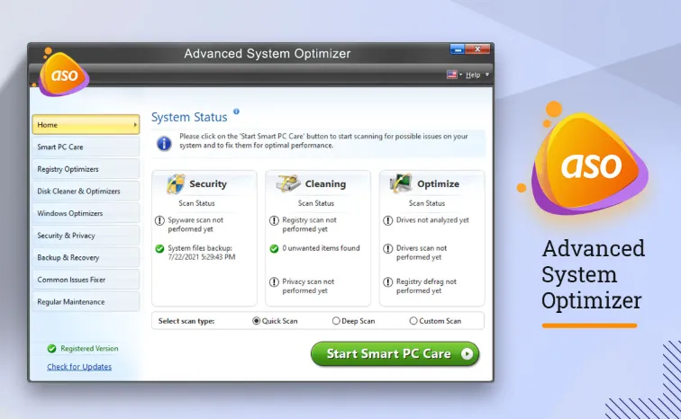The image size is (681, 419).
Task: Select the Deep Scan radio button
Action: [336, 321]
